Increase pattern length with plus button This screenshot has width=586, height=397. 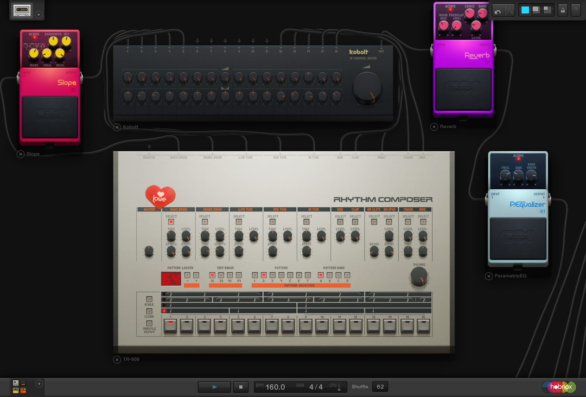[196, 275]
